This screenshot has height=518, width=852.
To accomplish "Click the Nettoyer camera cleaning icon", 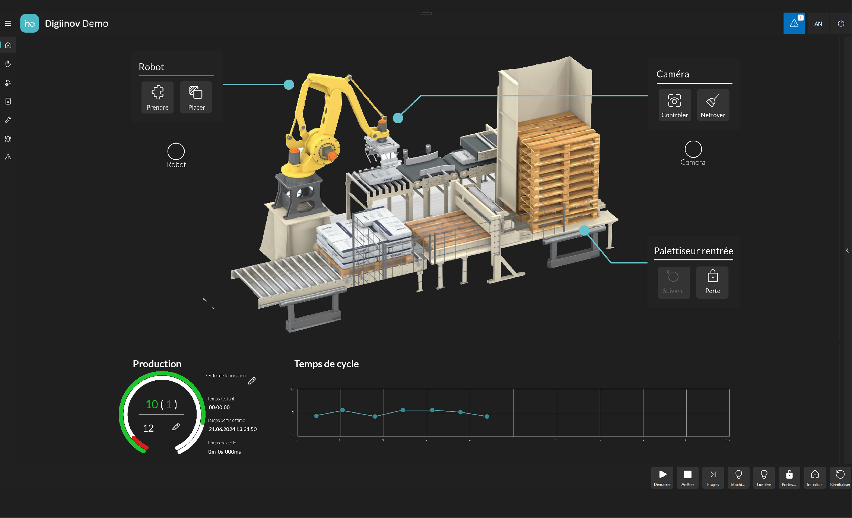I will click(712, 105).
